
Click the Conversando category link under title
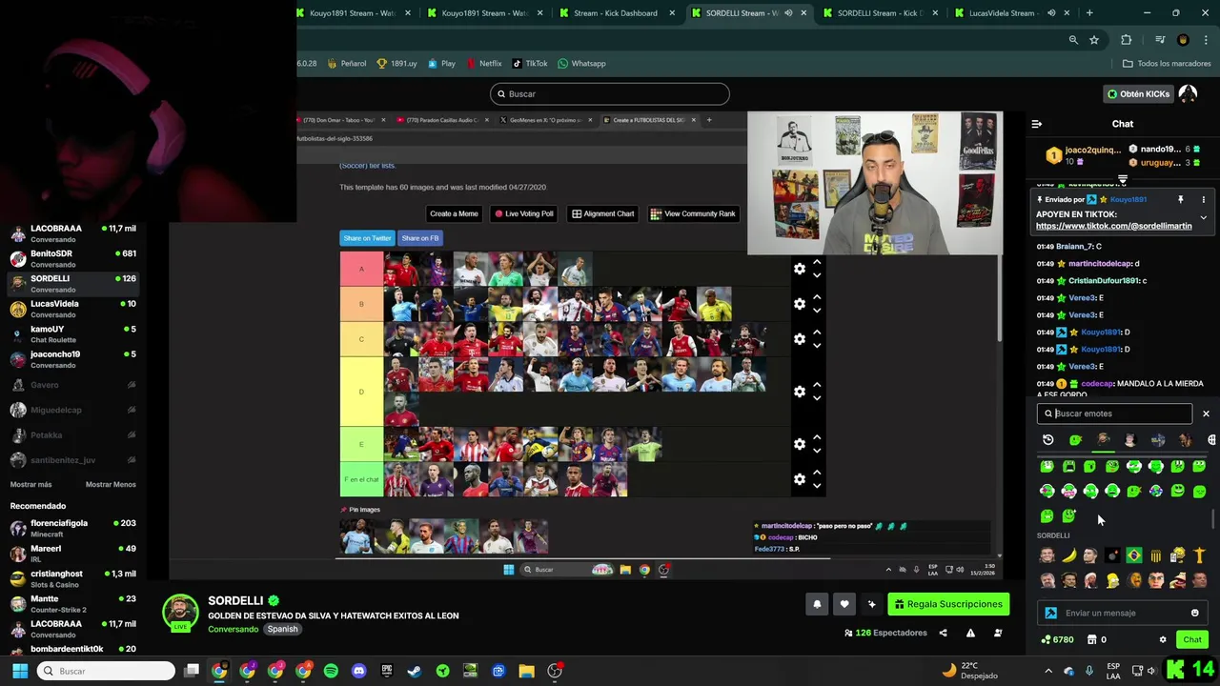click(x=234, y=629)
